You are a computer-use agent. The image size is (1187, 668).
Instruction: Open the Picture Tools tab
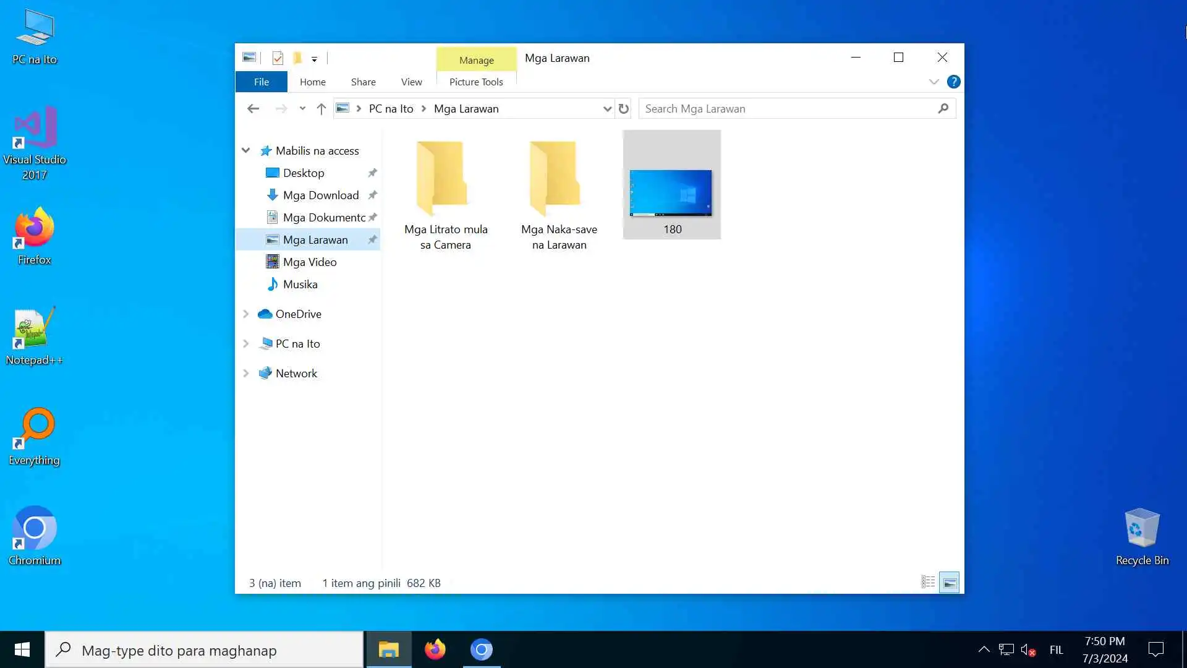tap(475, 82)
